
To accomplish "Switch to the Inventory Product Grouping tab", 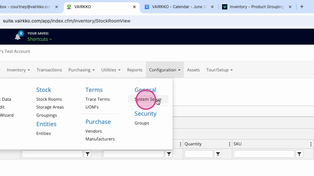I will point(257,7).
